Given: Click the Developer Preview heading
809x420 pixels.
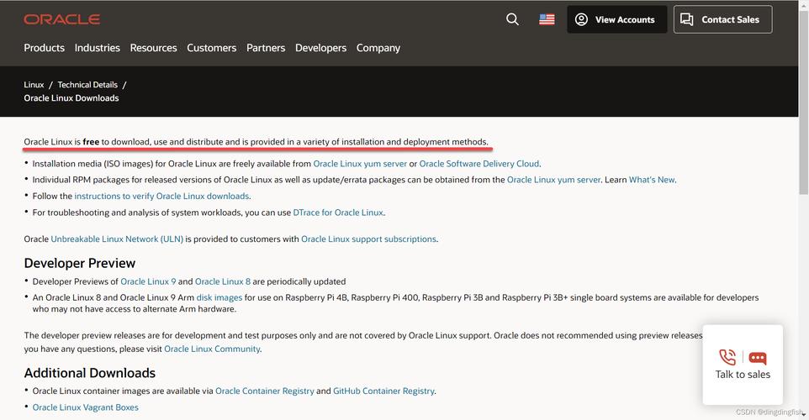Looking at the screenshot, I should (x=79, y=263).
